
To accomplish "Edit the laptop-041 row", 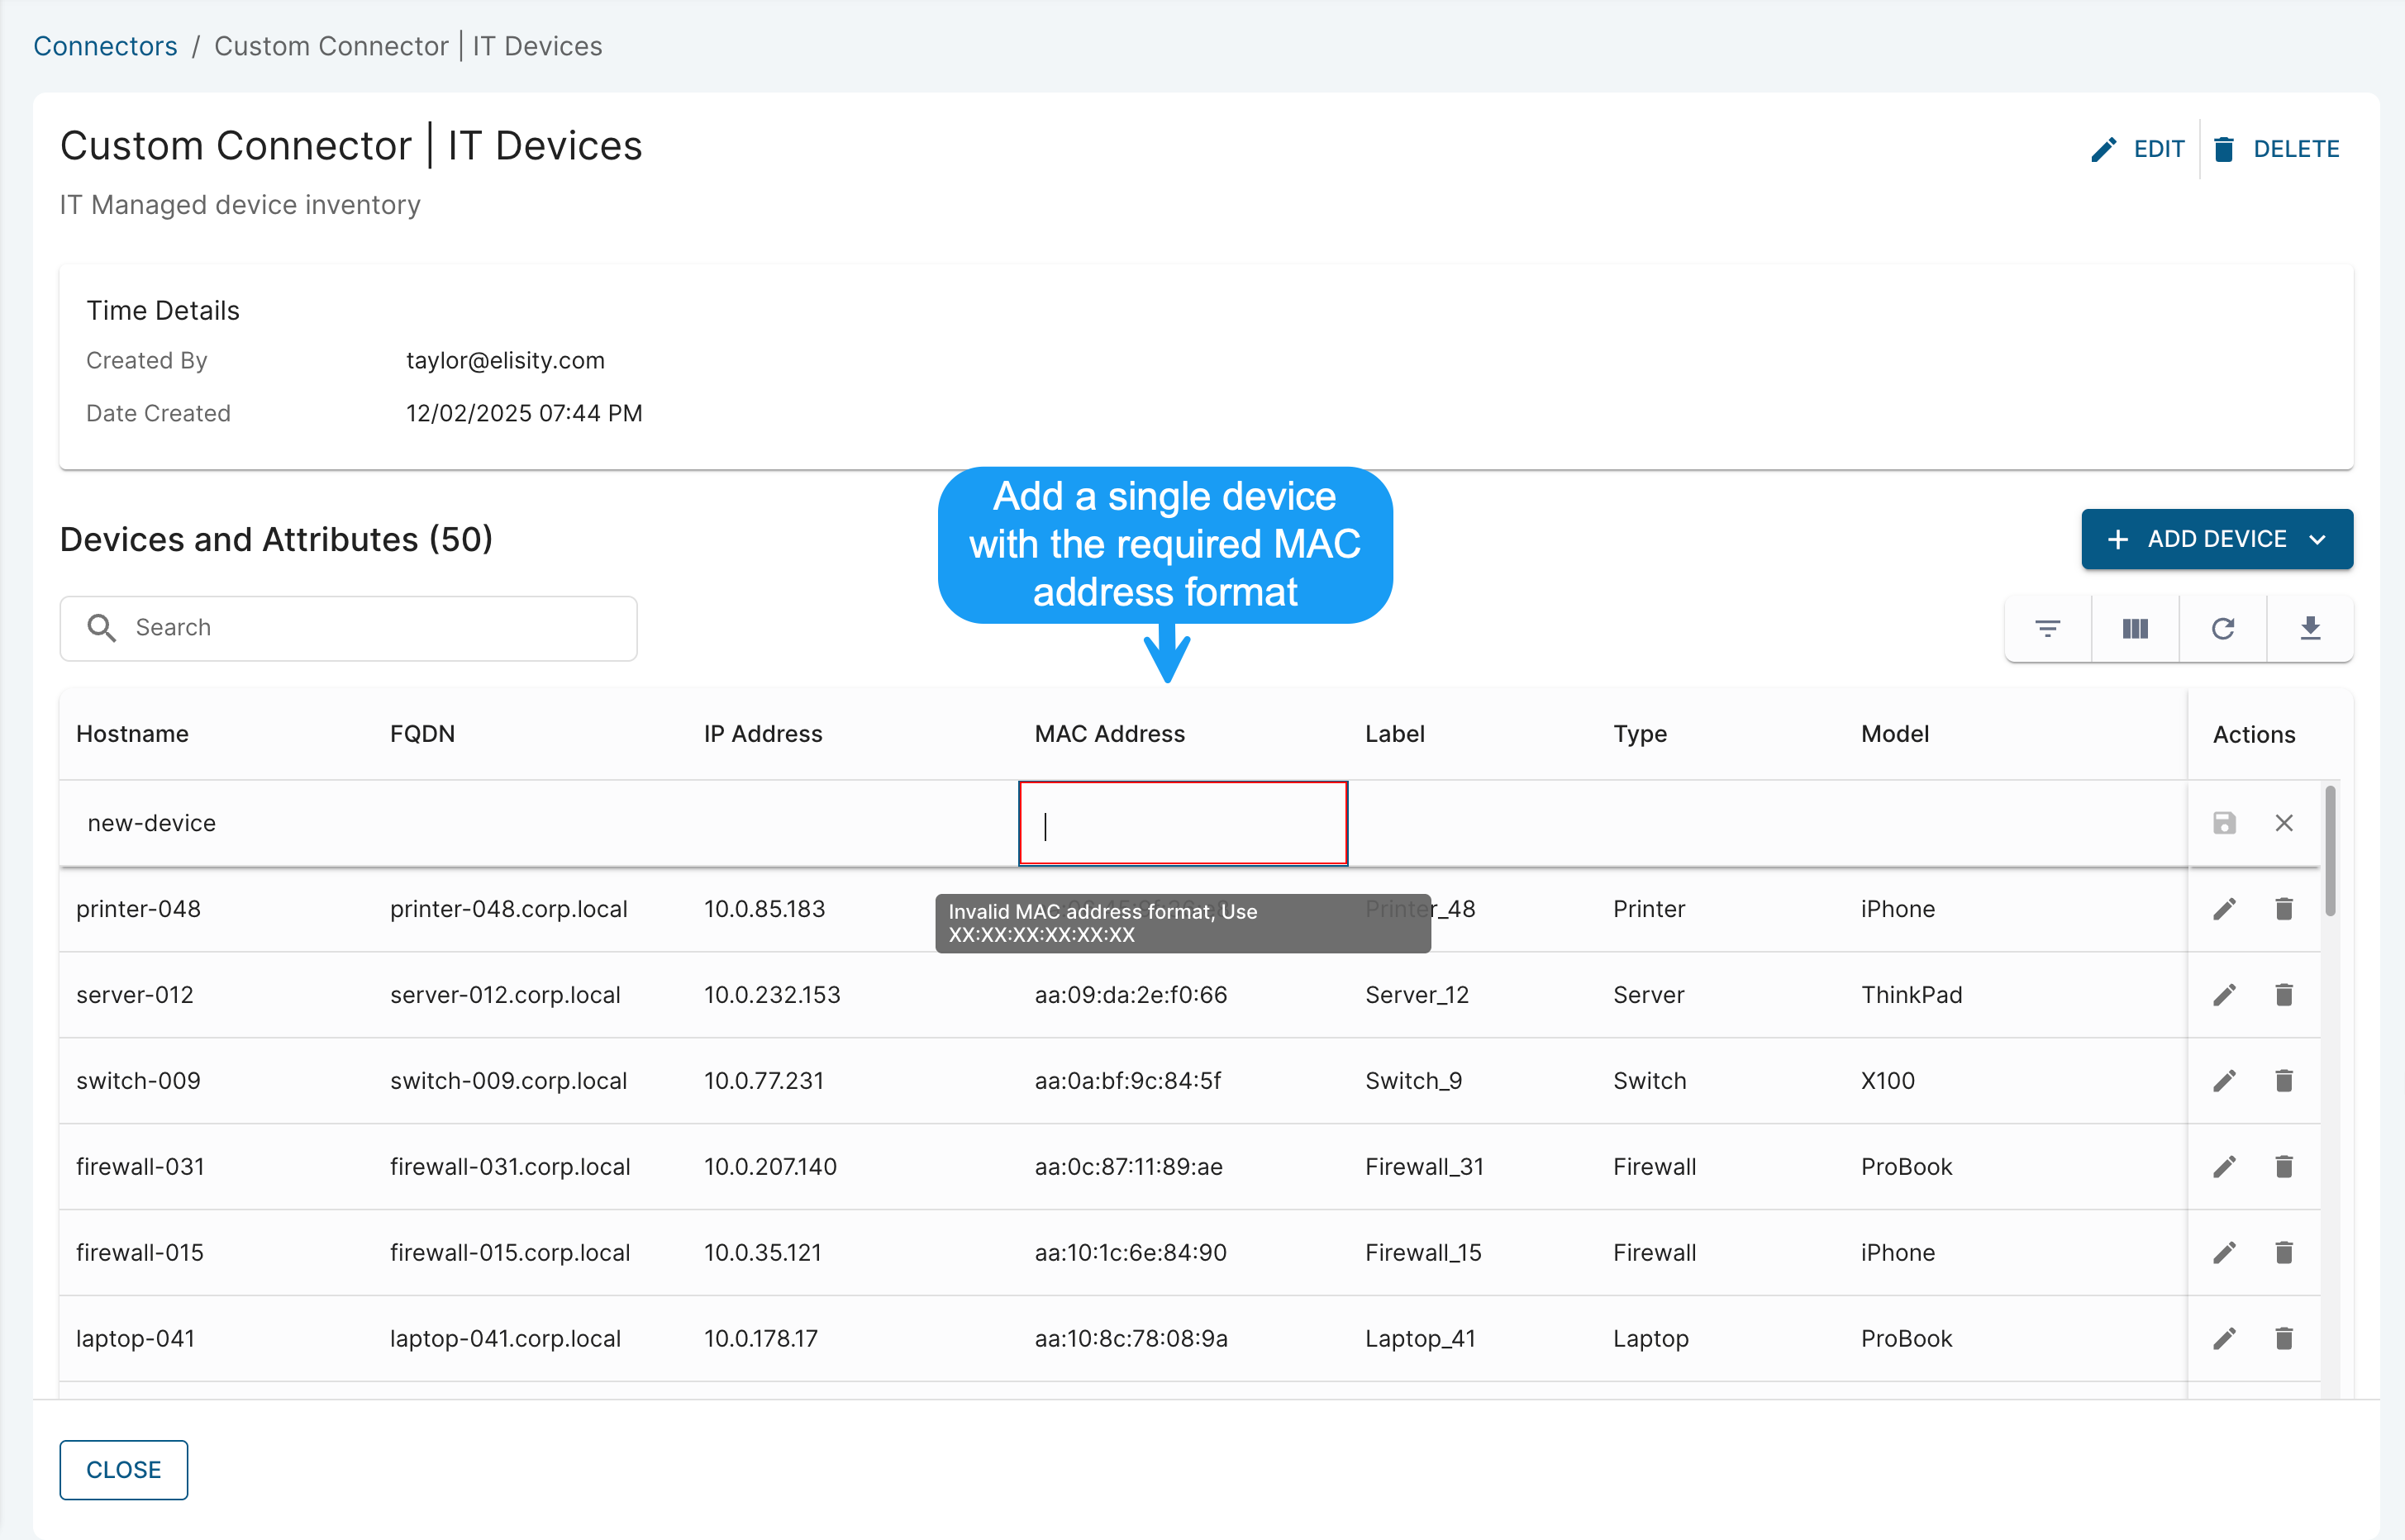I will coord(2224,1339).
